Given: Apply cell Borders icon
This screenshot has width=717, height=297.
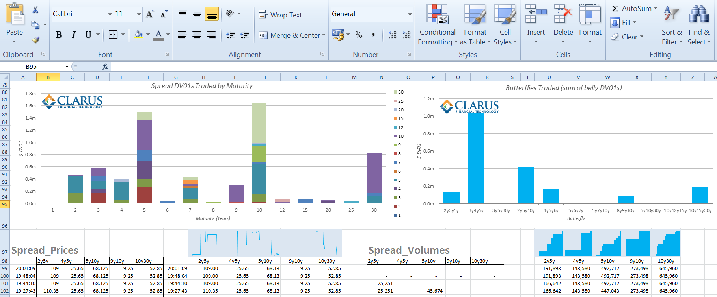Looking at the screenshot, I should point(113,35).
